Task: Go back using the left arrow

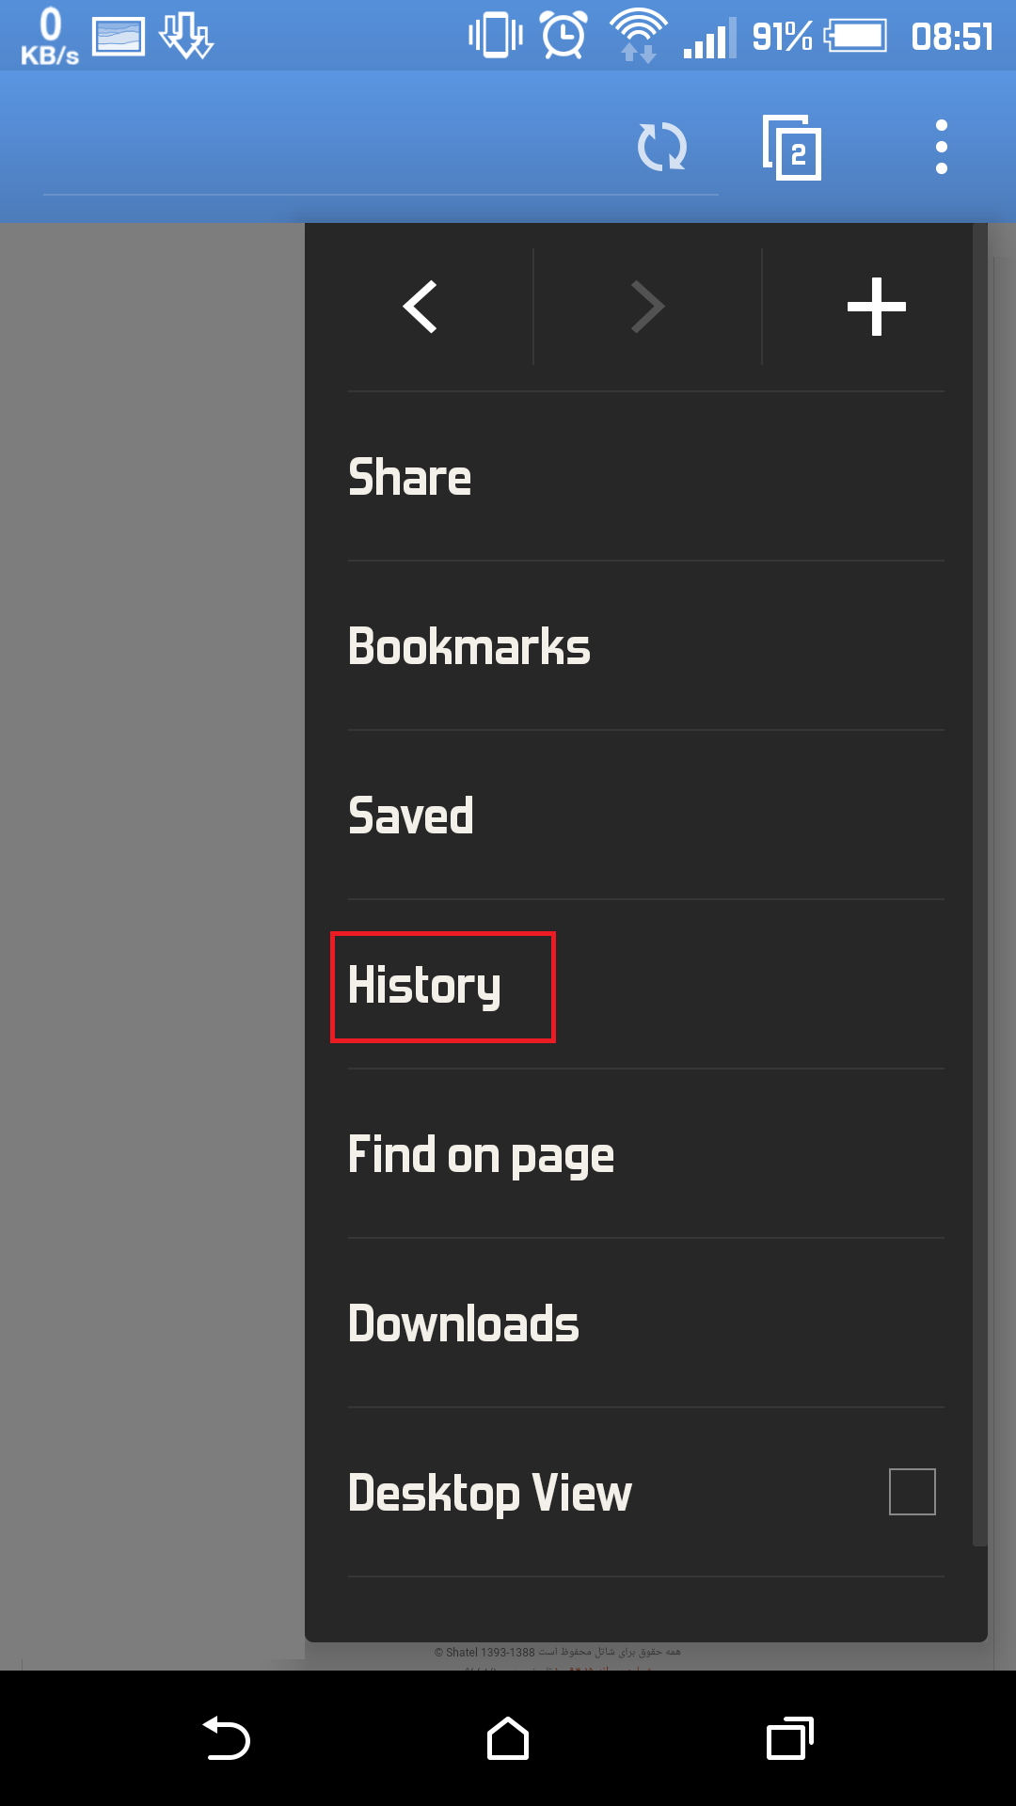Action: click(420, 307)
